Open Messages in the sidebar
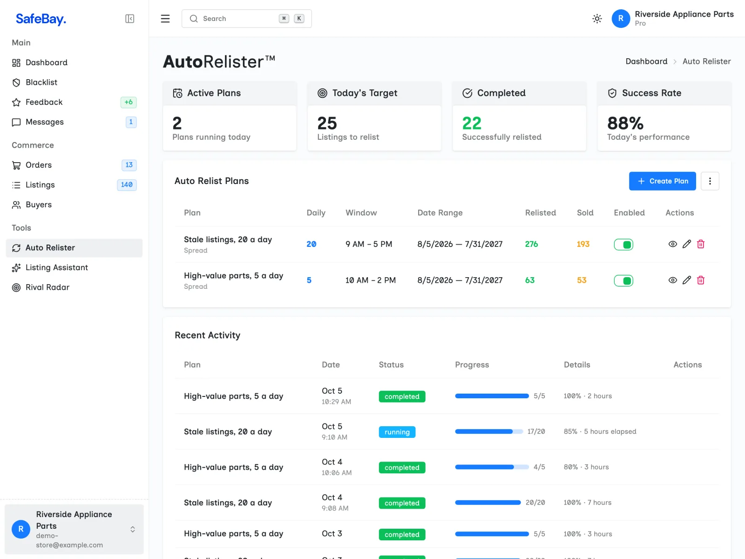Viewport: 745px width, 559px height. 74,122
